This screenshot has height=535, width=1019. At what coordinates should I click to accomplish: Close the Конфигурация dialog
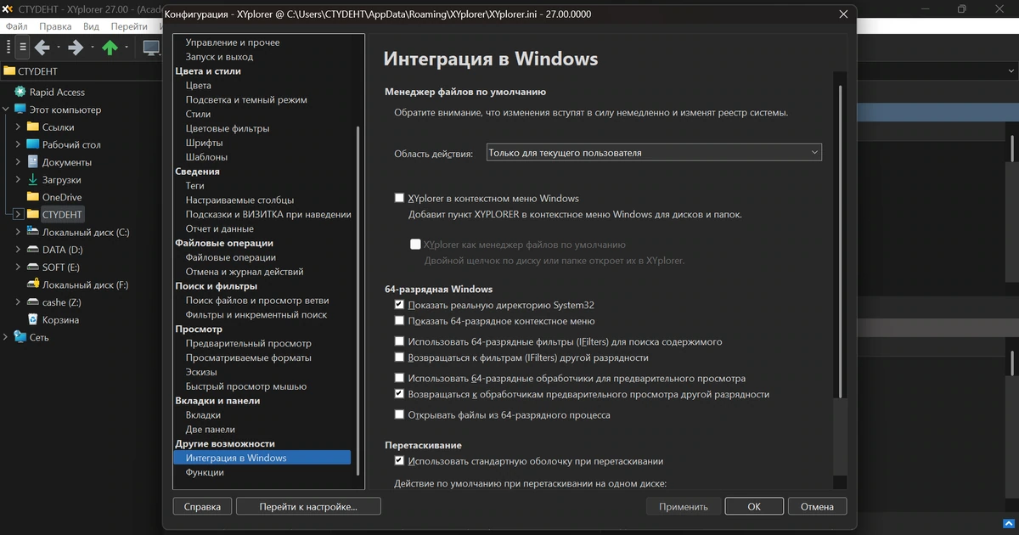coord(842,14)
